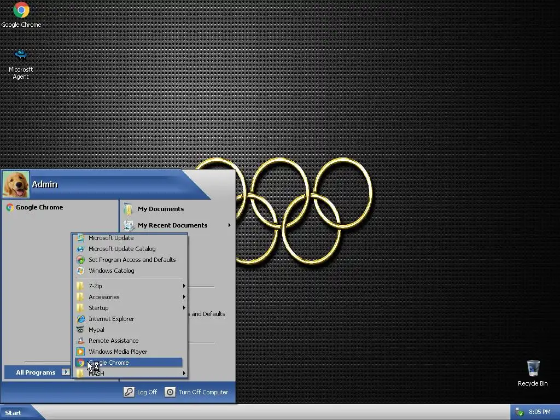Viewport: 560px width, 420px height.
Task: Open Remote Assistance entry
Action: point(129,341)
